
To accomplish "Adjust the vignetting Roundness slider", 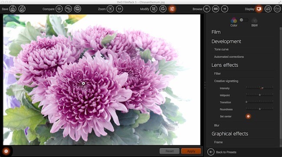I will pos(259,109).
